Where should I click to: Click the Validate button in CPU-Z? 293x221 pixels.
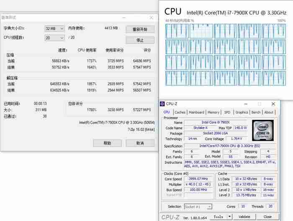(x=244, y=217)
